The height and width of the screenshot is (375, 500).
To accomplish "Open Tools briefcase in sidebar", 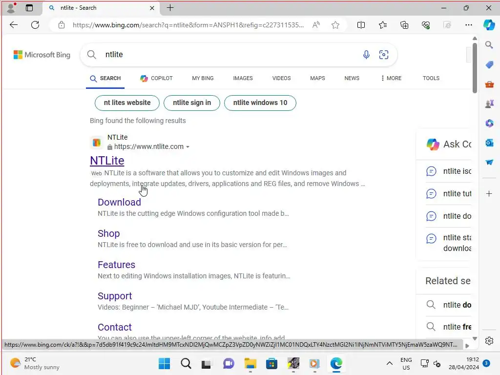I will coord(489,84).
